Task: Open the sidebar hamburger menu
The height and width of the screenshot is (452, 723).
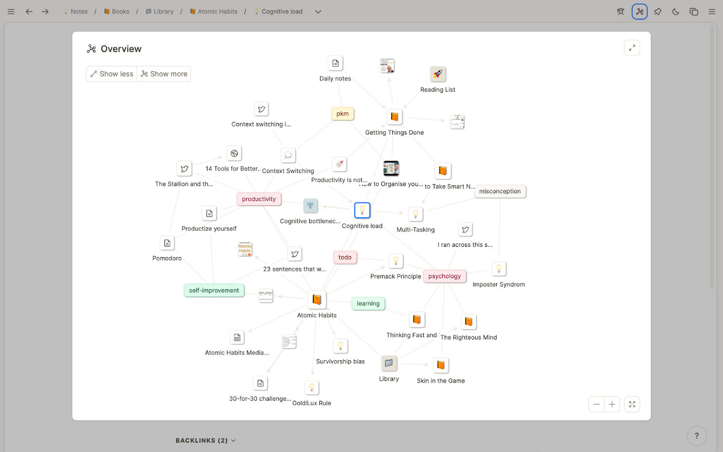Action: (11, 12)
